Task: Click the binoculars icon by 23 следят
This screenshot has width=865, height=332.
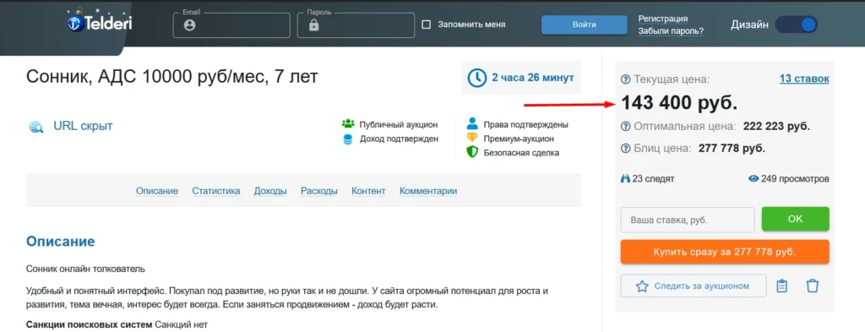Action: coord(626,179)
